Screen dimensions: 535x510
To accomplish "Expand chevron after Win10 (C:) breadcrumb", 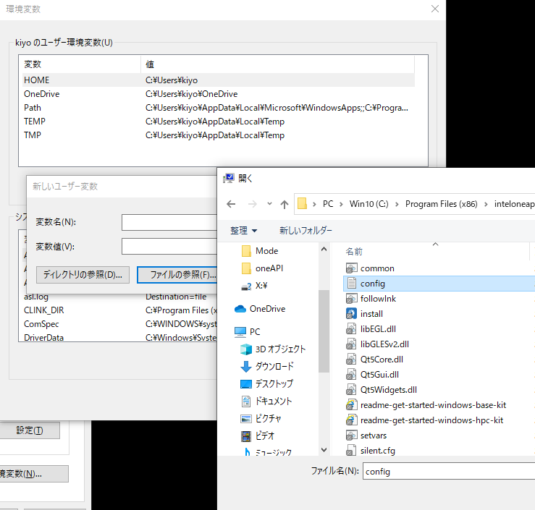I will [x=397, y=204].
